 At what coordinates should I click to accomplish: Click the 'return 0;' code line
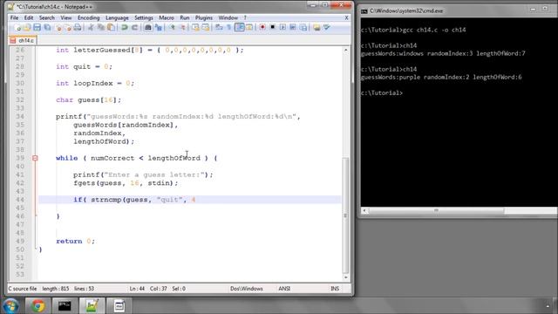(x=76, y=242)
